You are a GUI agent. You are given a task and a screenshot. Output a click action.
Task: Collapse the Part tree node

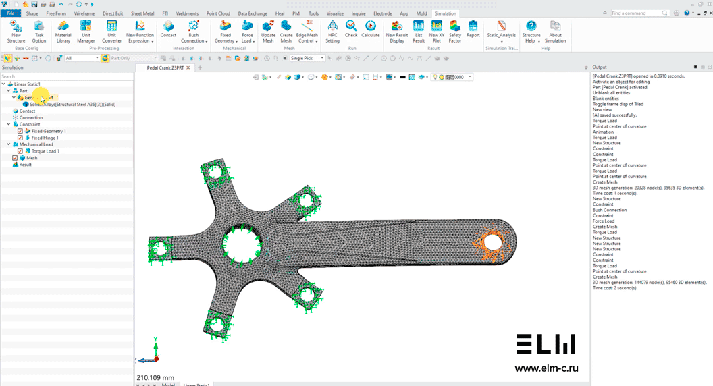point(9,91)
